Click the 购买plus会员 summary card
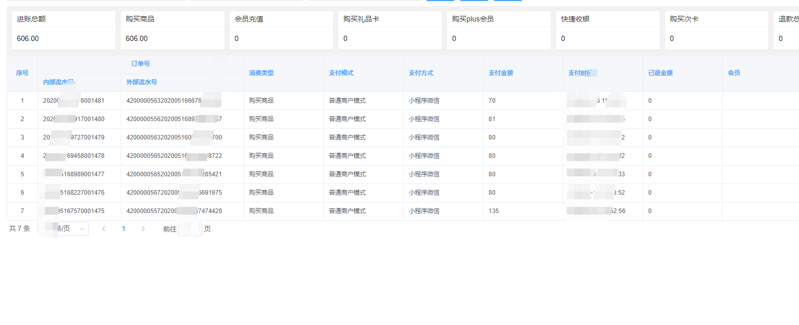 pos(499,30)
